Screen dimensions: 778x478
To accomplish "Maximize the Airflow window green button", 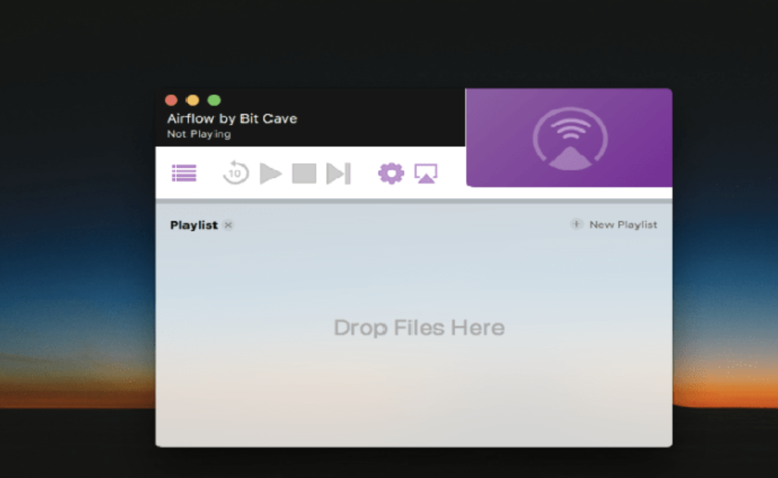I will [214, 100].
